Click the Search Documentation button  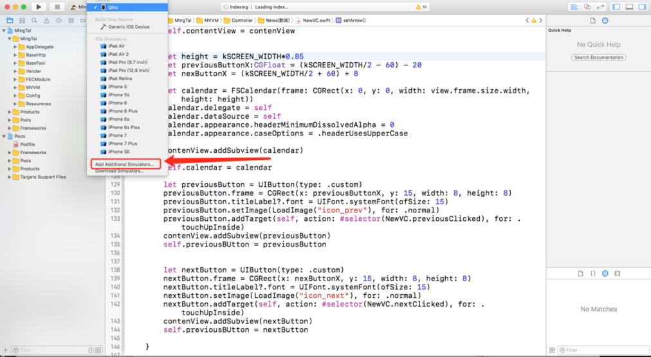pyautogui.click(x=599, y=57)
